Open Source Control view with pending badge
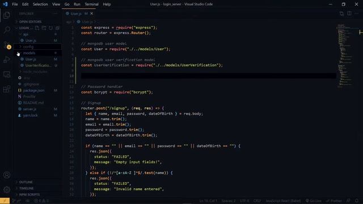 [x=7, y=45]
